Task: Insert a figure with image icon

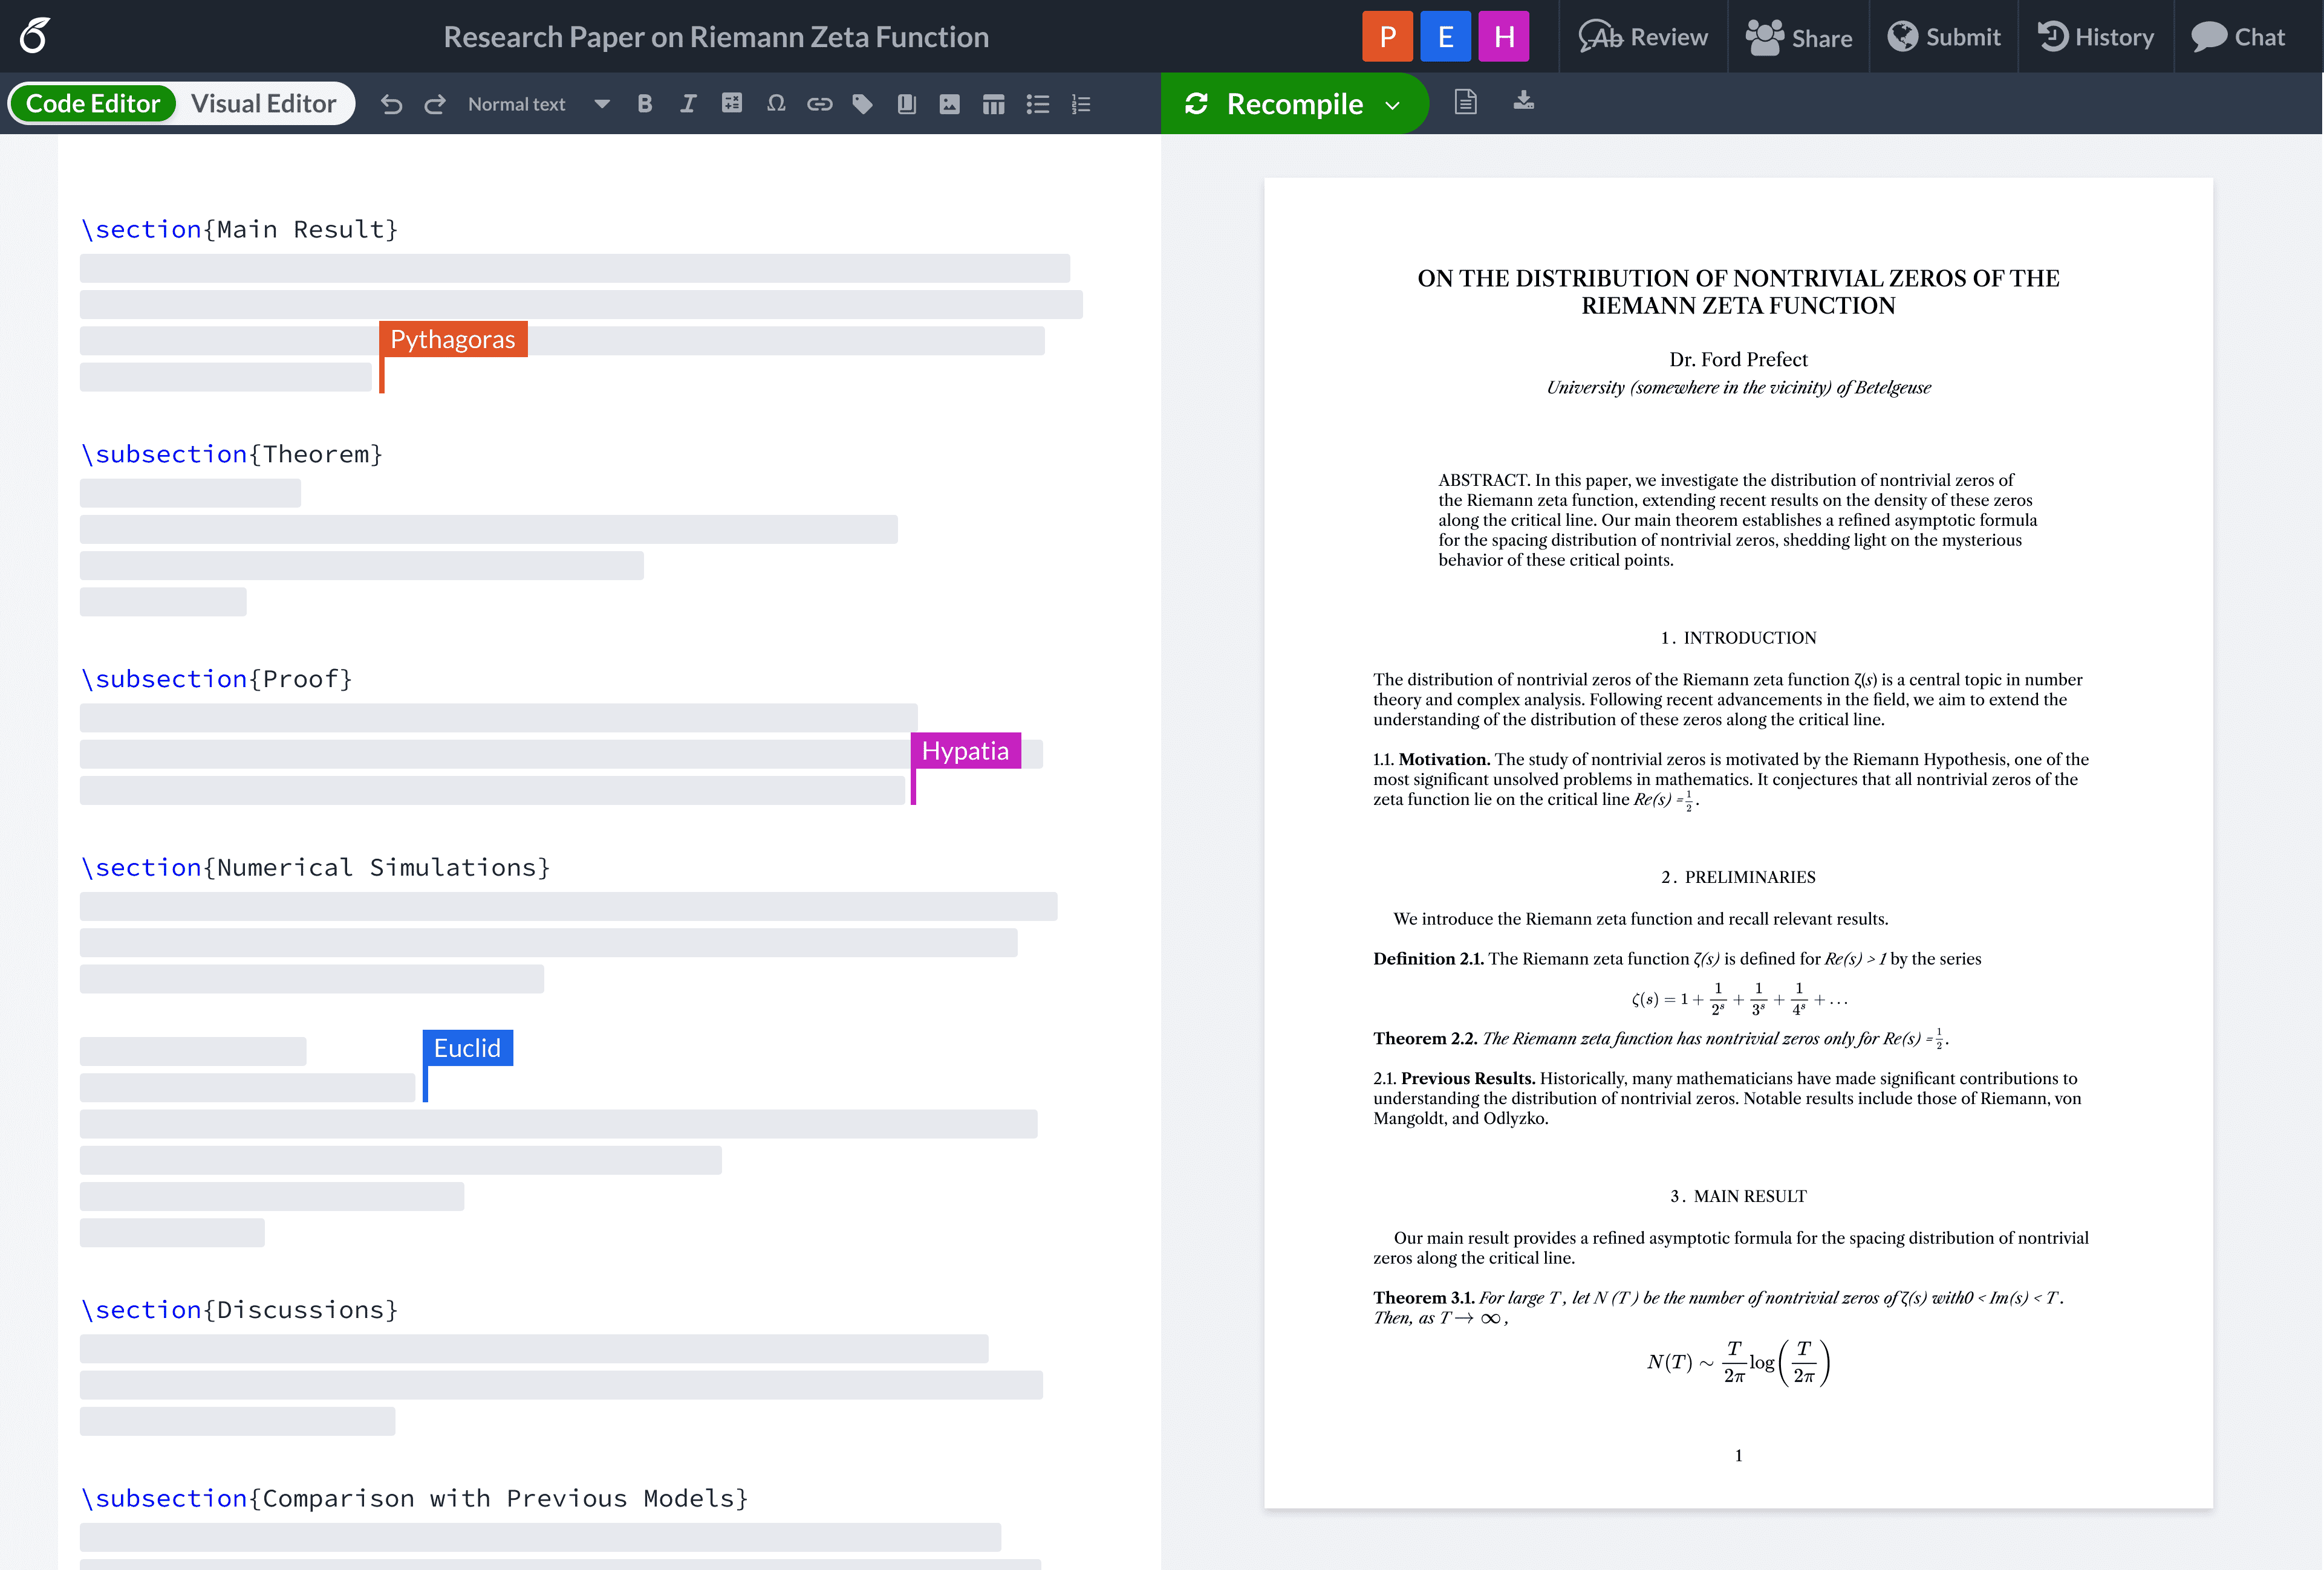Action: coord(950,104)
